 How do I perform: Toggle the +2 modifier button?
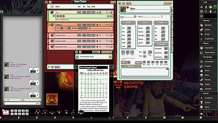tap(16, 111)
